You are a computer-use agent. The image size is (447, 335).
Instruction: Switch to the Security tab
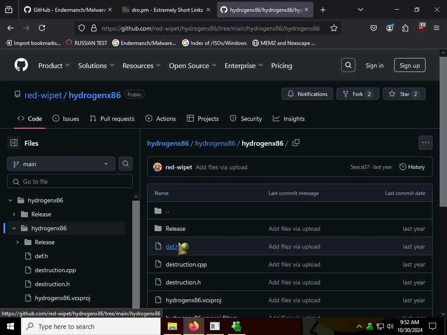point(246,119)
